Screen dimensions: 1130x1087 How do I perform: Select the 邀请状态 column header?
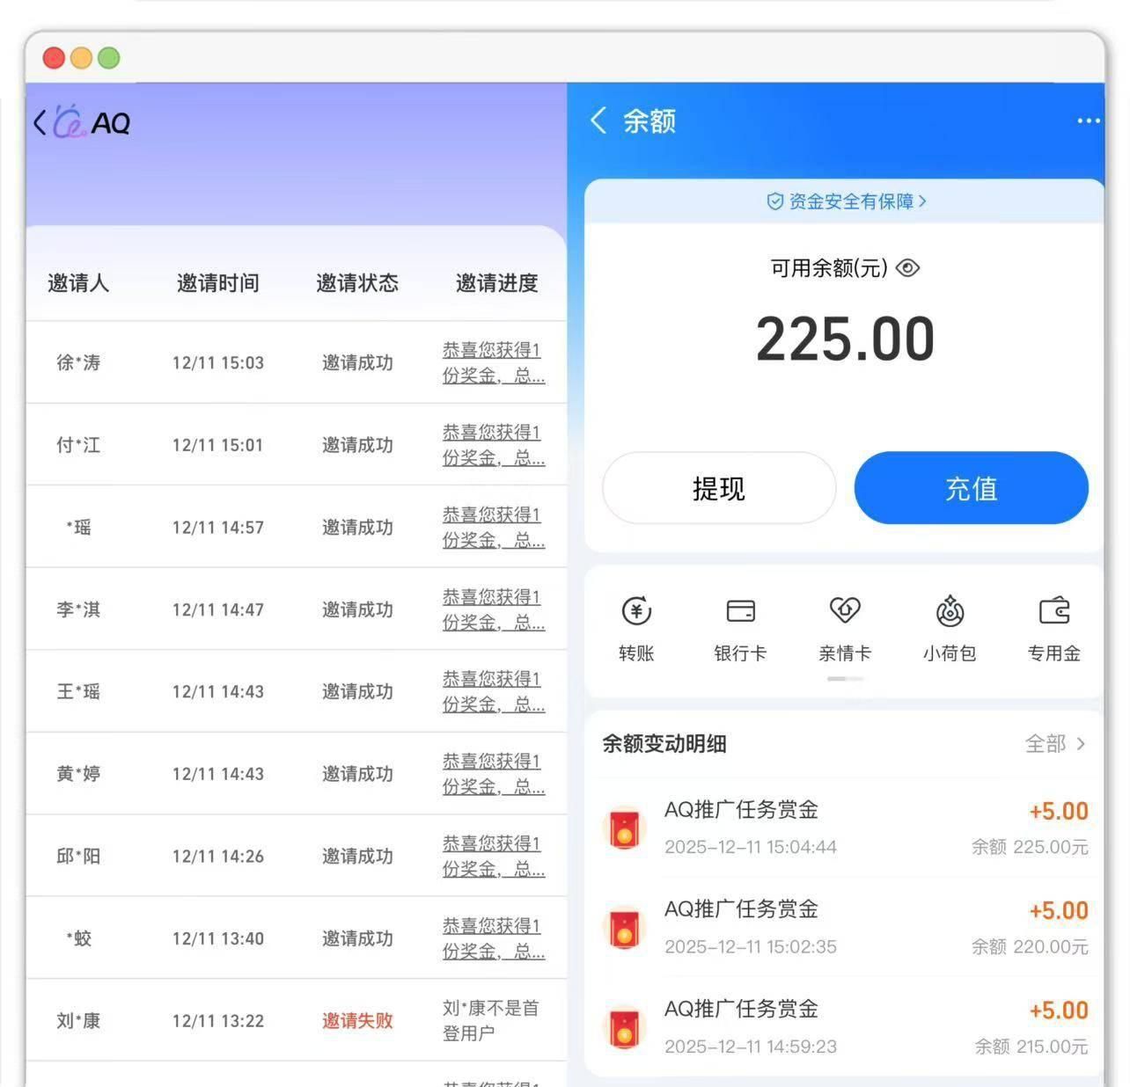(x=357, y=283)
